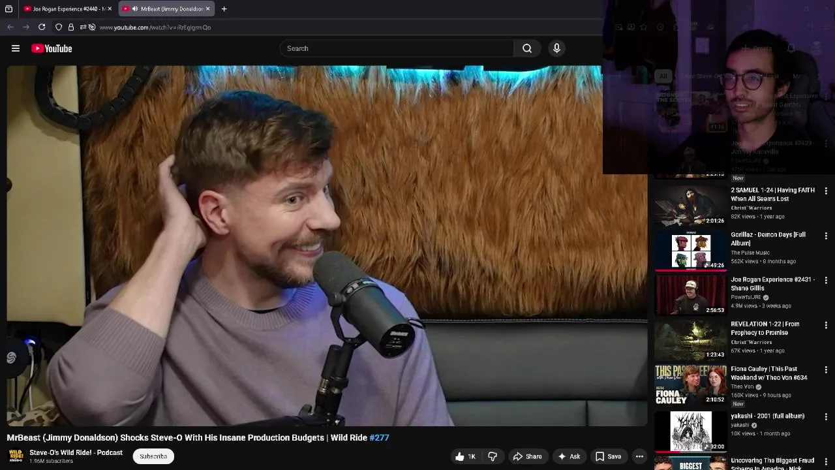Screen dimensions: 835x470
Task: Open options menu for Fiona Cauley video
Action: click(826, 370)
